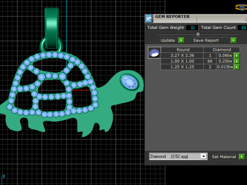Click the Set Material button

tap(224, 157)
